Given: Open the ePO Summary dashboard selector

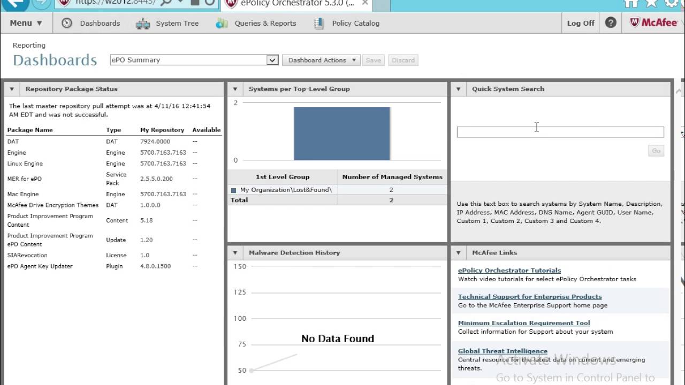Looking at the screenshot, I should tap(194, 60).
